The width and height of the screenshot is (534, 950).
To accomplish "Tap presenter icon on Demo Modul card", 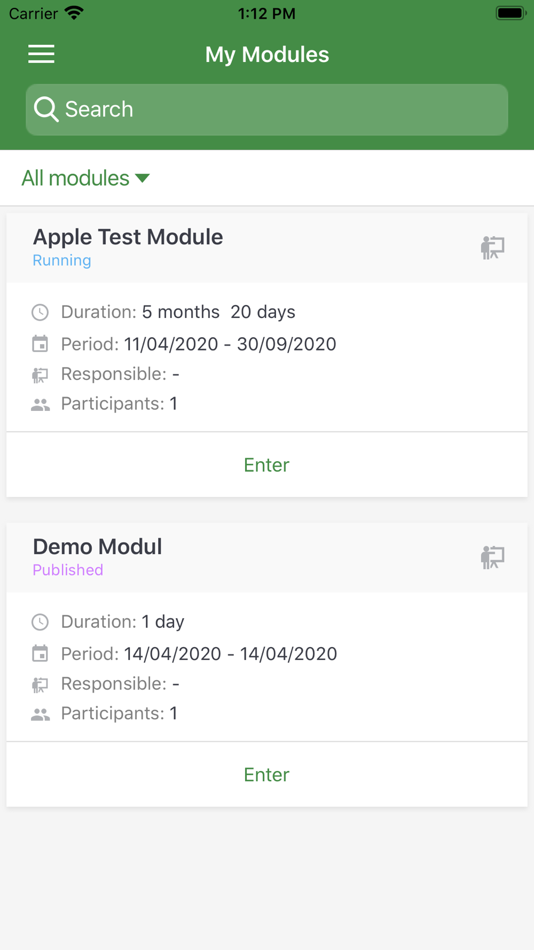I will pyautogui.click(x=492, y=558).
